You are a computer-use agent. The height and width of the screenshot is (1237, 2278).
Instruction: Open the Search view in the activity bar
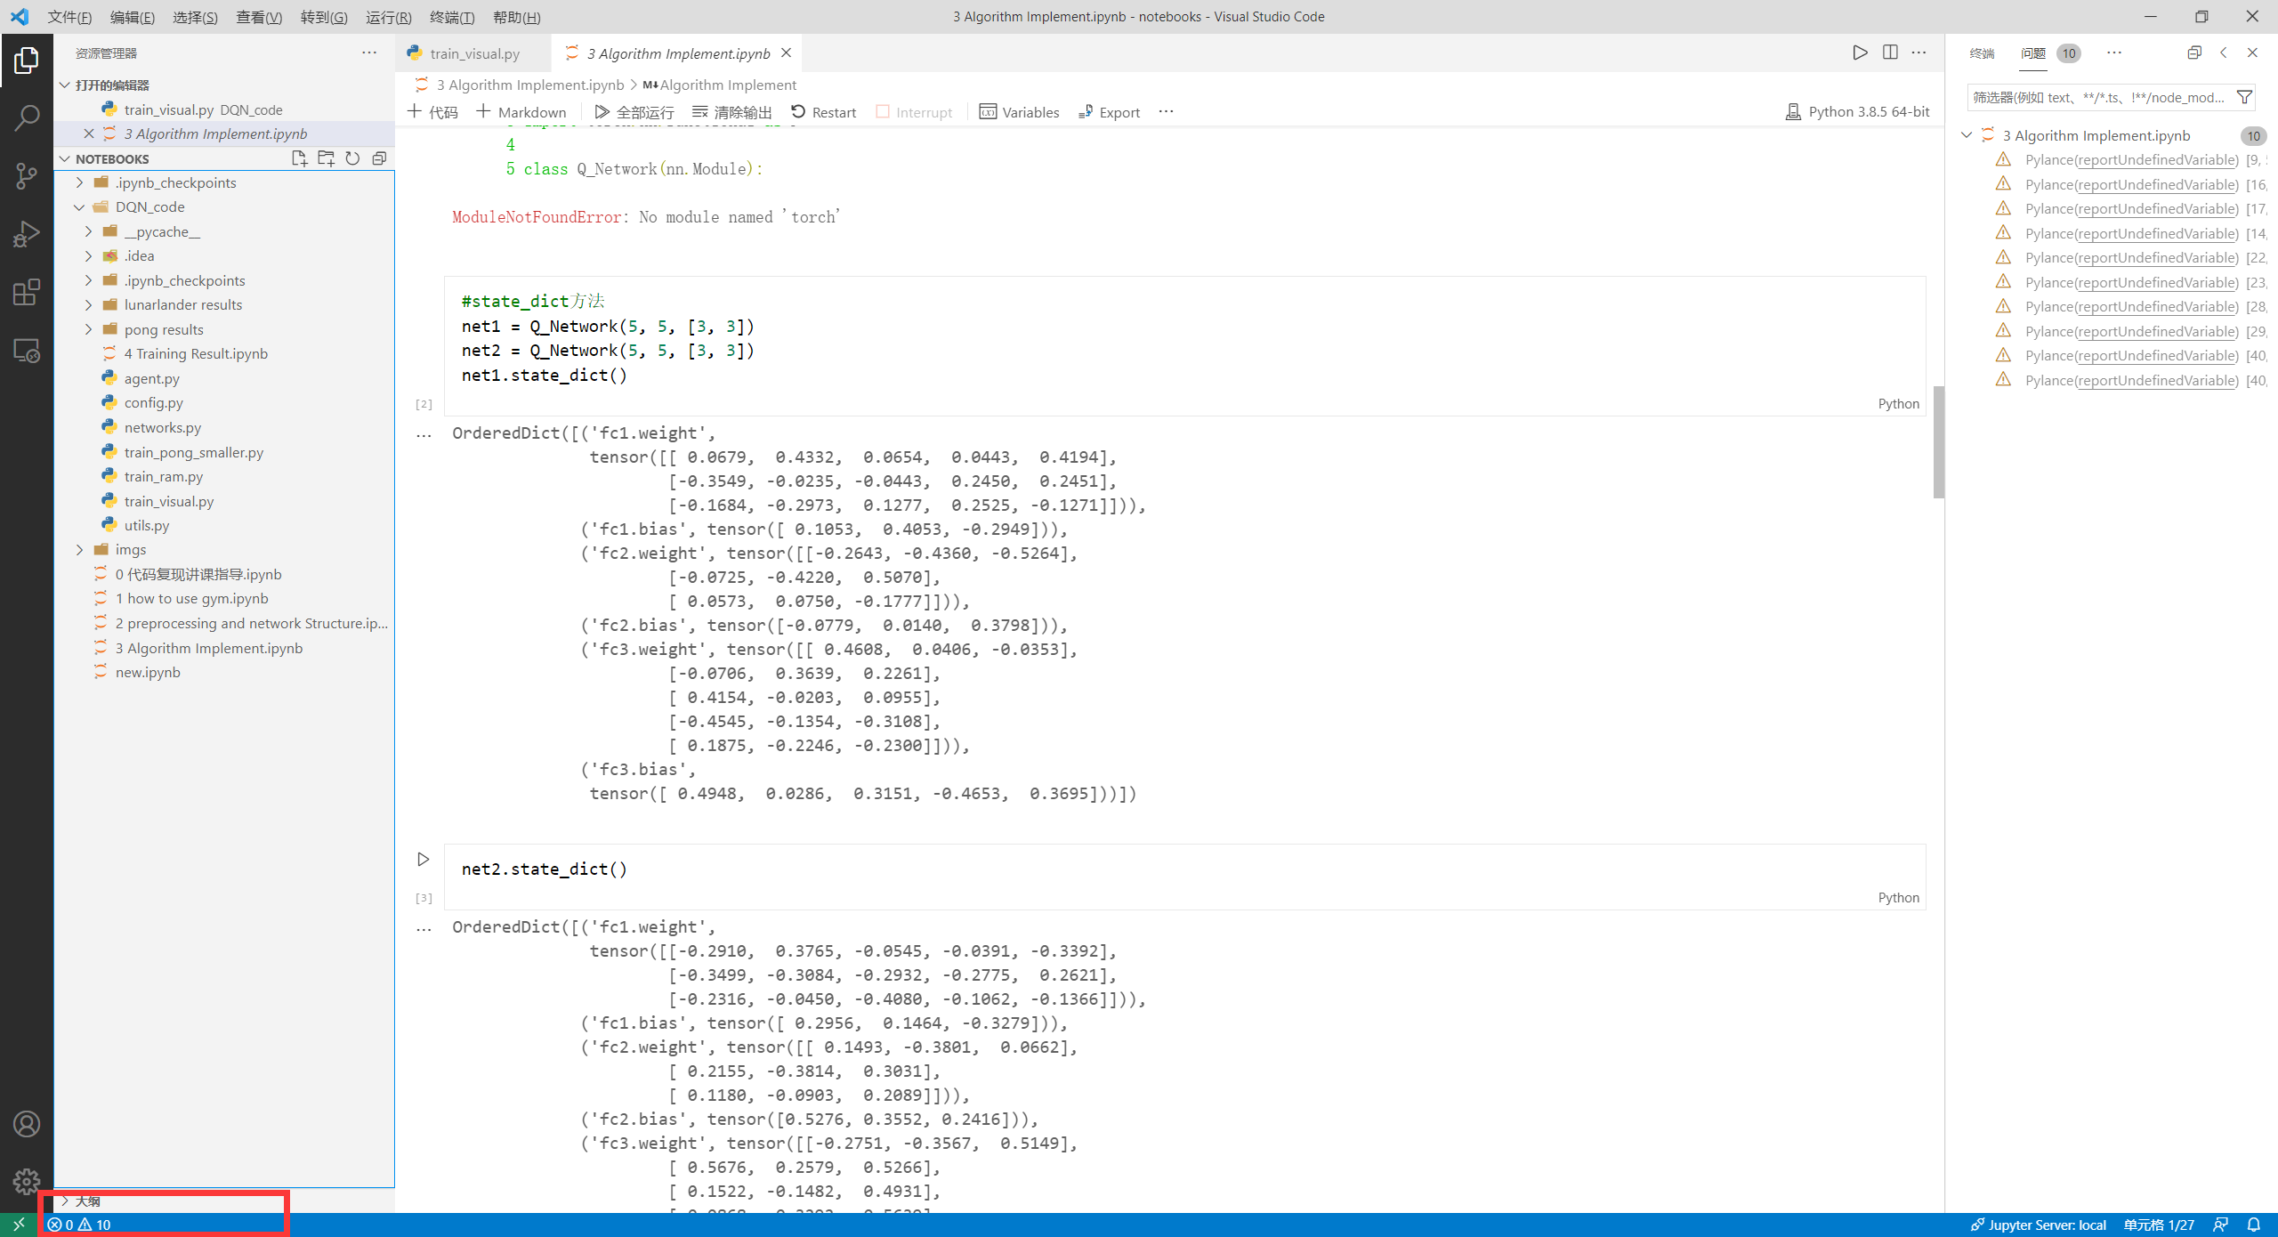27,116
